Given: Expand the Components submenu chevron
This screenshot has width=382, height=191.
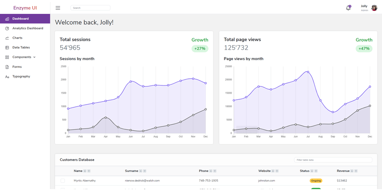Looking at the screenshot, I should pos(34,57).
